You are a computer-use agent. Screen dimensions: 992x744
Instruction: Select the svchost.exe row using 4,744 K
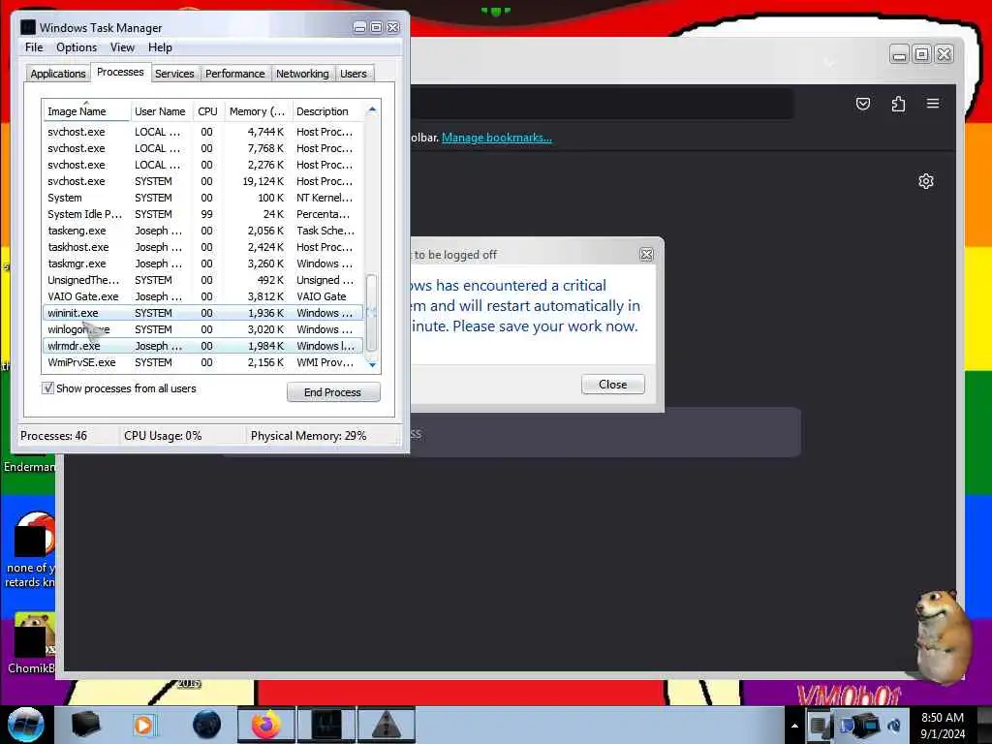(x=203, y=132)
